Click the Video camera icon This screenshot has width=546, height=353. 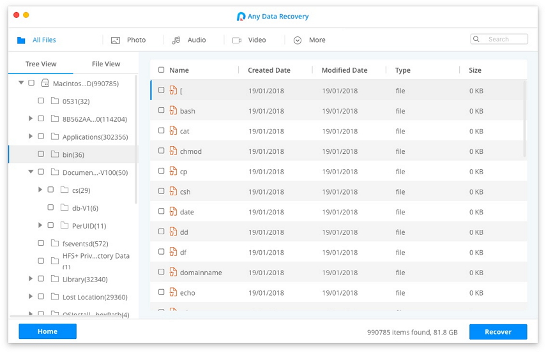pos(237,40)
